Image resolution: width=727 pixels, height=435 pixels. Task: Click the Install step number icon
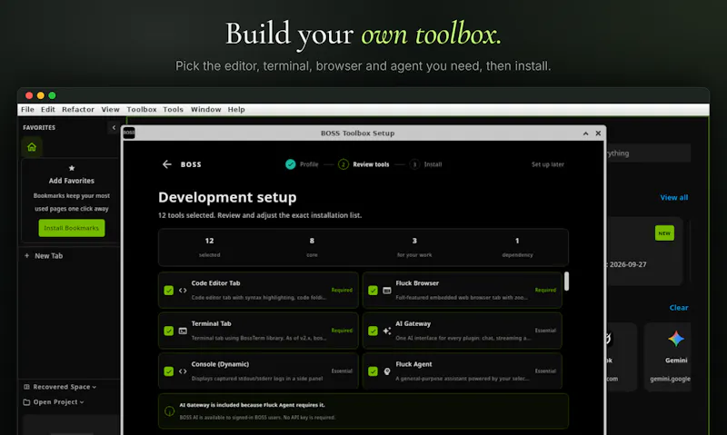(x=414, y=164)
